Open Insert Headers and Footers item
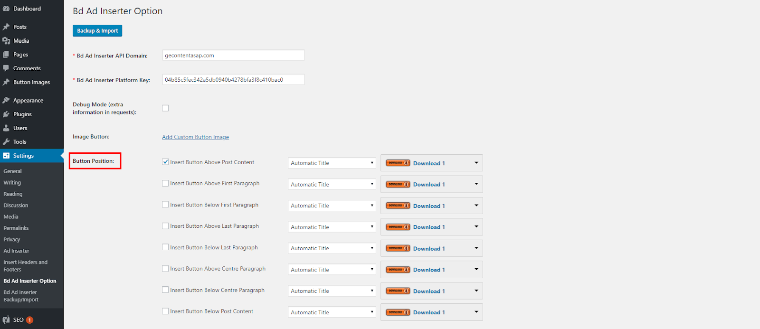760x329 pixels. pyautogui.click(x=26, y=266)
